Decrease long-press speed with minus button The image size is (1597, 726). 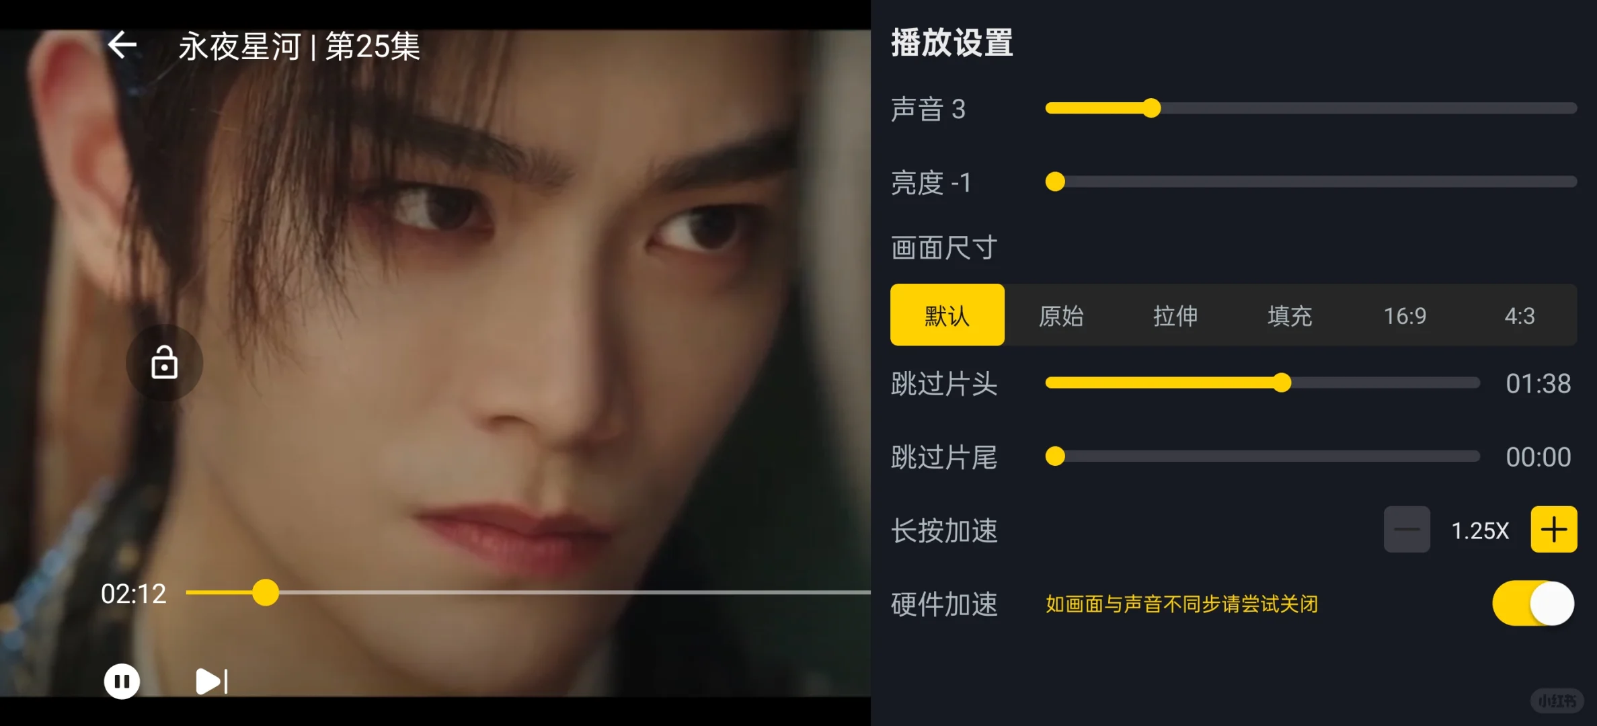(x=1407, y=530)
